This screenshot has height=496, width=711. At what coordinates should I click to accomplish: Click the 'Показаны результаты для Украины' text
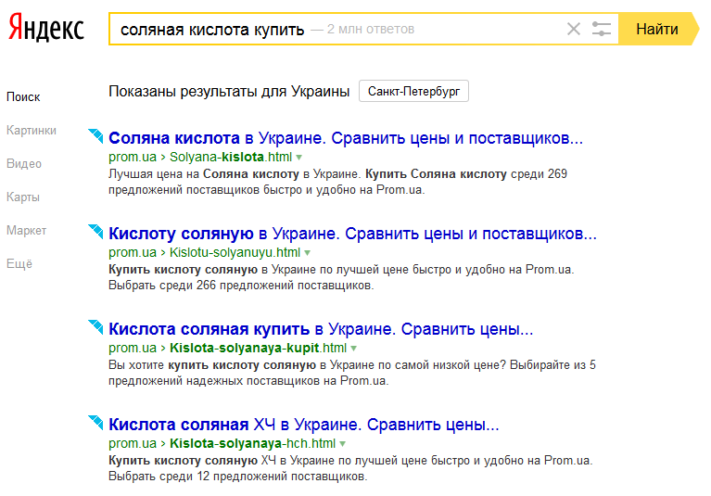click(229, 92)
